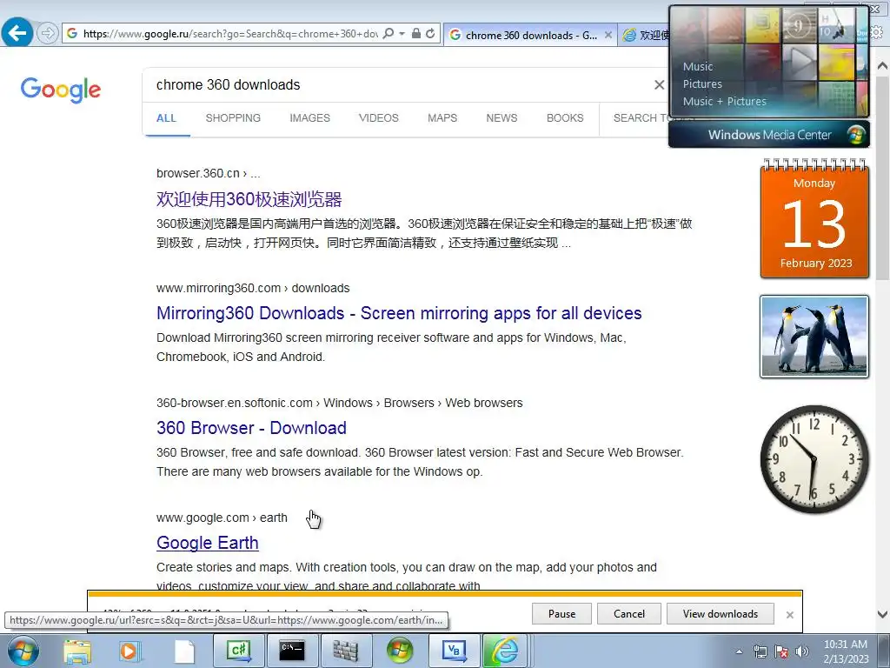Click the browser.360.cn breadcrumb text

click(x=209, y=173)
